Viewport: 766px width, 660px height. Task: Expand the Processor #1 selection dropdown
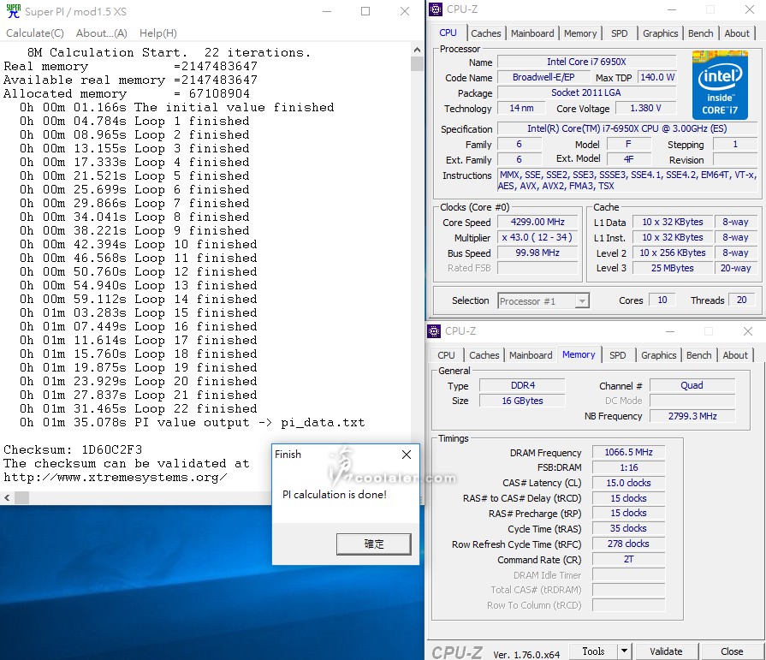pos(582,300)
